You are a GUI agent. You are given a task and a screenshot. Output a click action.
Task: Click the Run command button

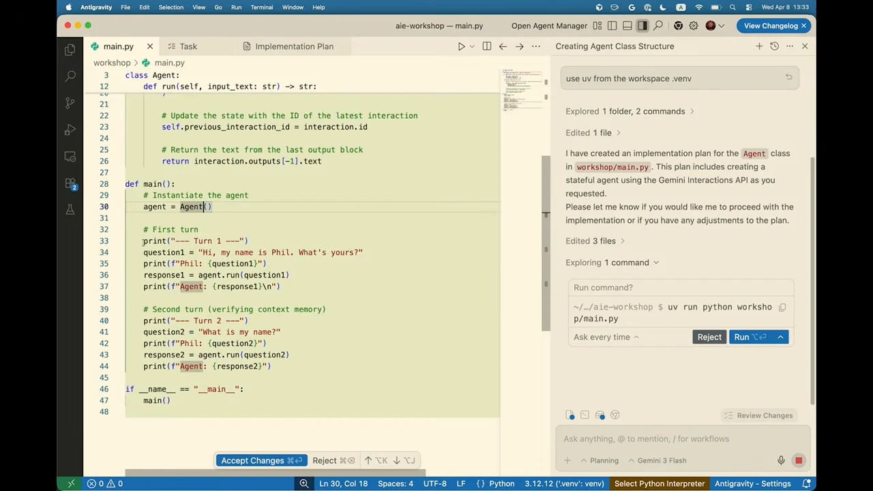pyautogui.click(x=750, y=337)
